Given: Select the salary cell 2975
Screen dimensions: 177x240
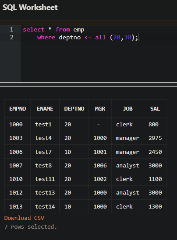Looking at the screenshot, I should pyautogui.click(x=155, y=138).
